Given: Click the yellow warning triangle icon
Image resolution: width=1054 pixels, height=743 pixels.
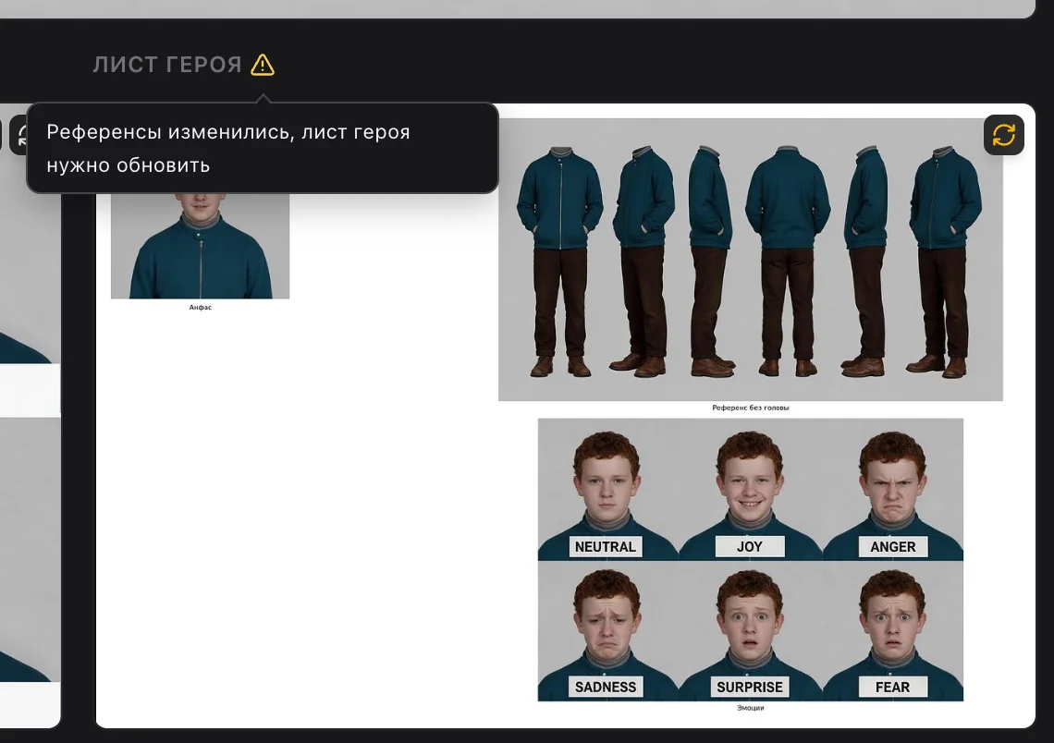Looking at the screenshot, I should [263, 66].
